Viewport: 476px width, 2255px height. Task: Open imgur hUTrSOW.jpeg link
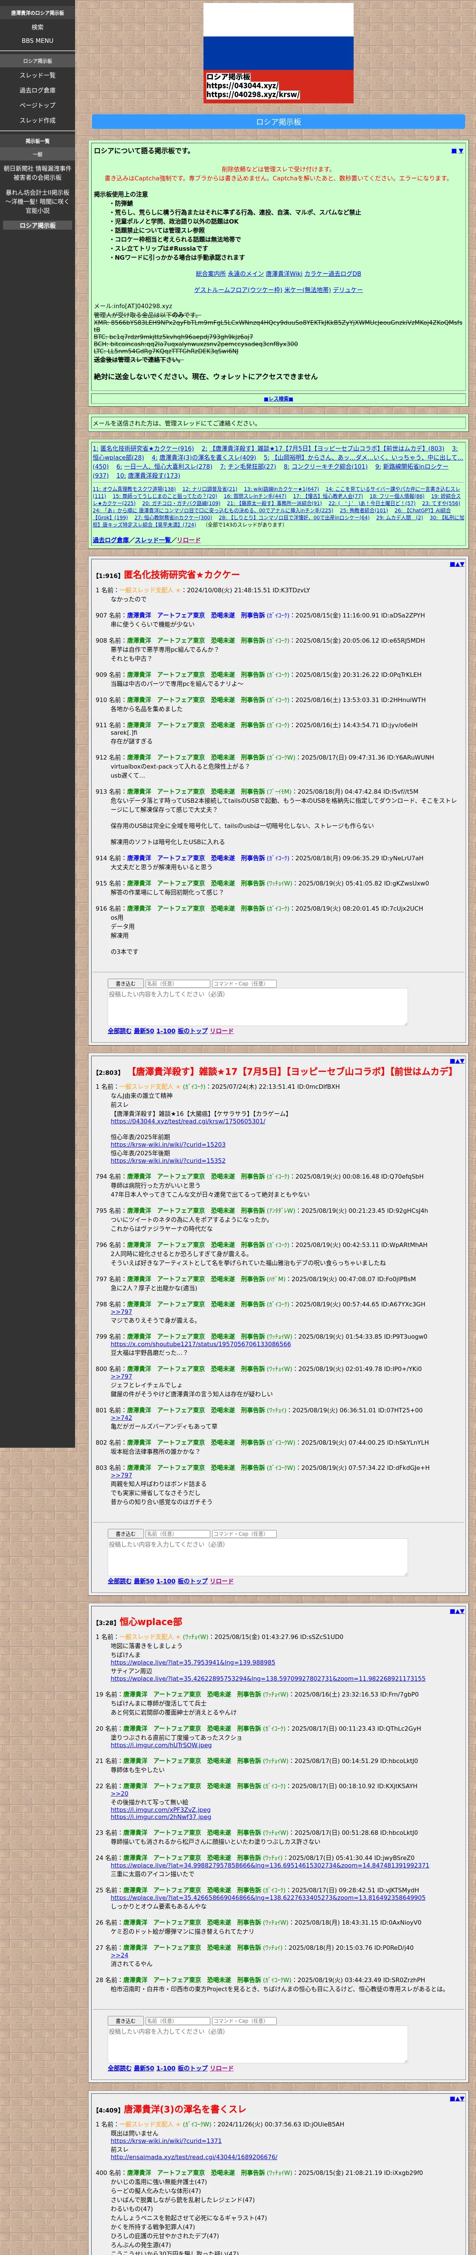[161, 1745]
